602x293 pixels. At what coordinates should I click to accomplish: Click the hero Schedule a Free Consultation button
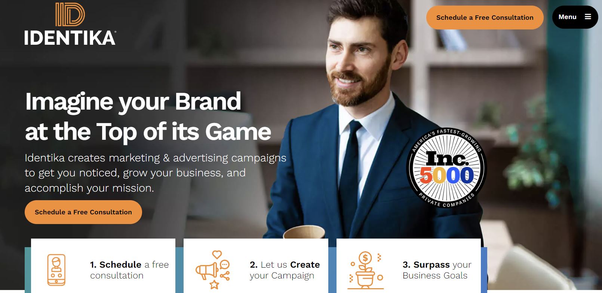click(83, 212)
